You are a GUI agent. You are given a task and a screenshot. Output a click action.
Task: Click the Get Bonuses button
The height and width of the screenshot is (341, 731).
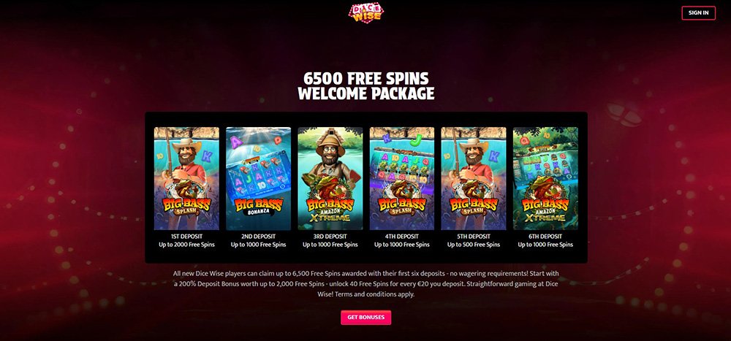366,317
